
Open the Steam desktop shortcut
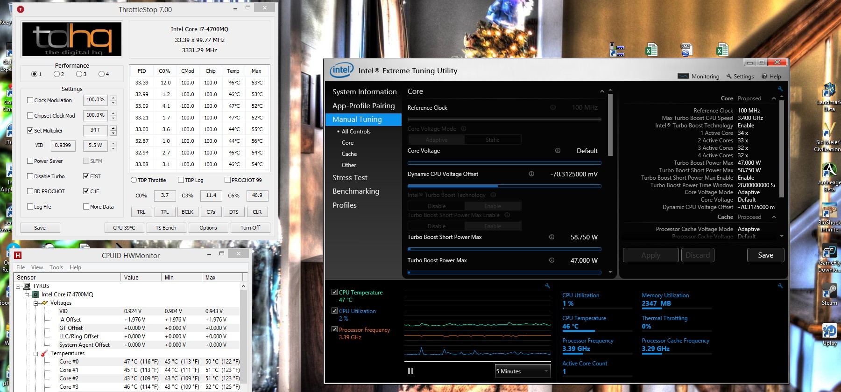(x=829, y=294)
